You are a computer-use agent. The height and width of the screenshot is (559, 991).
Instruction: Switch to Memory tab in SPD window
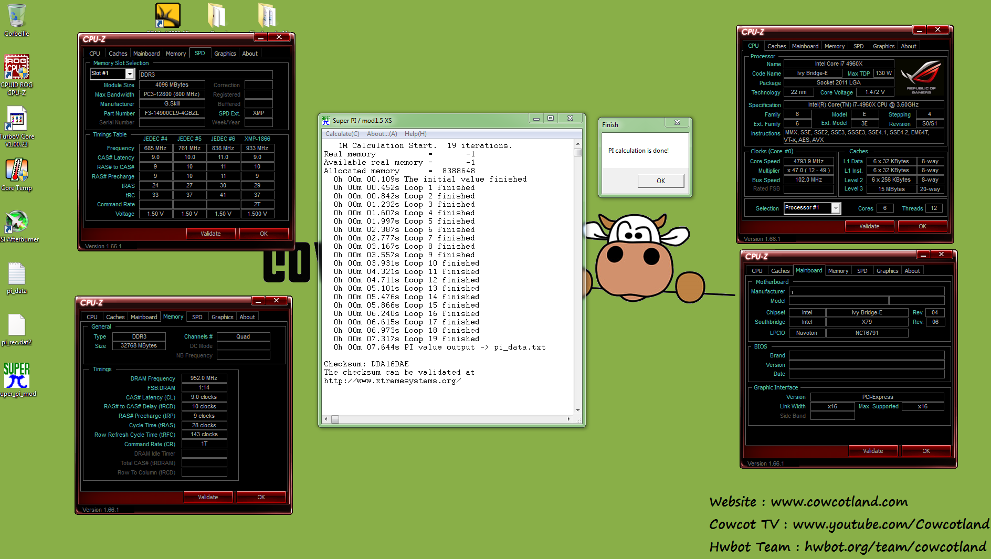[x=176, y=54]
